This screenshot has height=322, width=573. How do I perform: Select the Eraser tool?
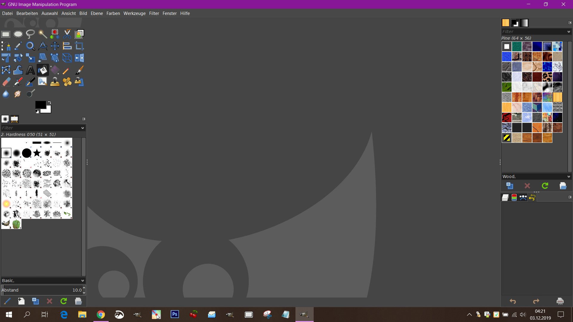point(6,82)
